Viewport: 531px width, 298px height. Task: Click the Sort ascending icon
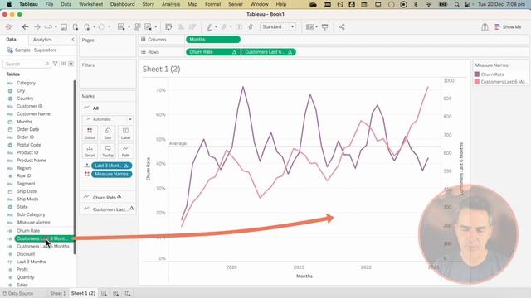coord(181,27)
